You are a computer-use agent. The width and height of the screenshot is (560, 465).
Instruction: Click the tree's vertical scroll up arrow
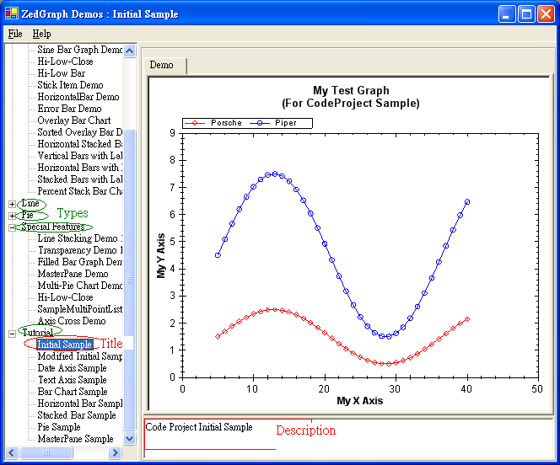click(129, 51)
